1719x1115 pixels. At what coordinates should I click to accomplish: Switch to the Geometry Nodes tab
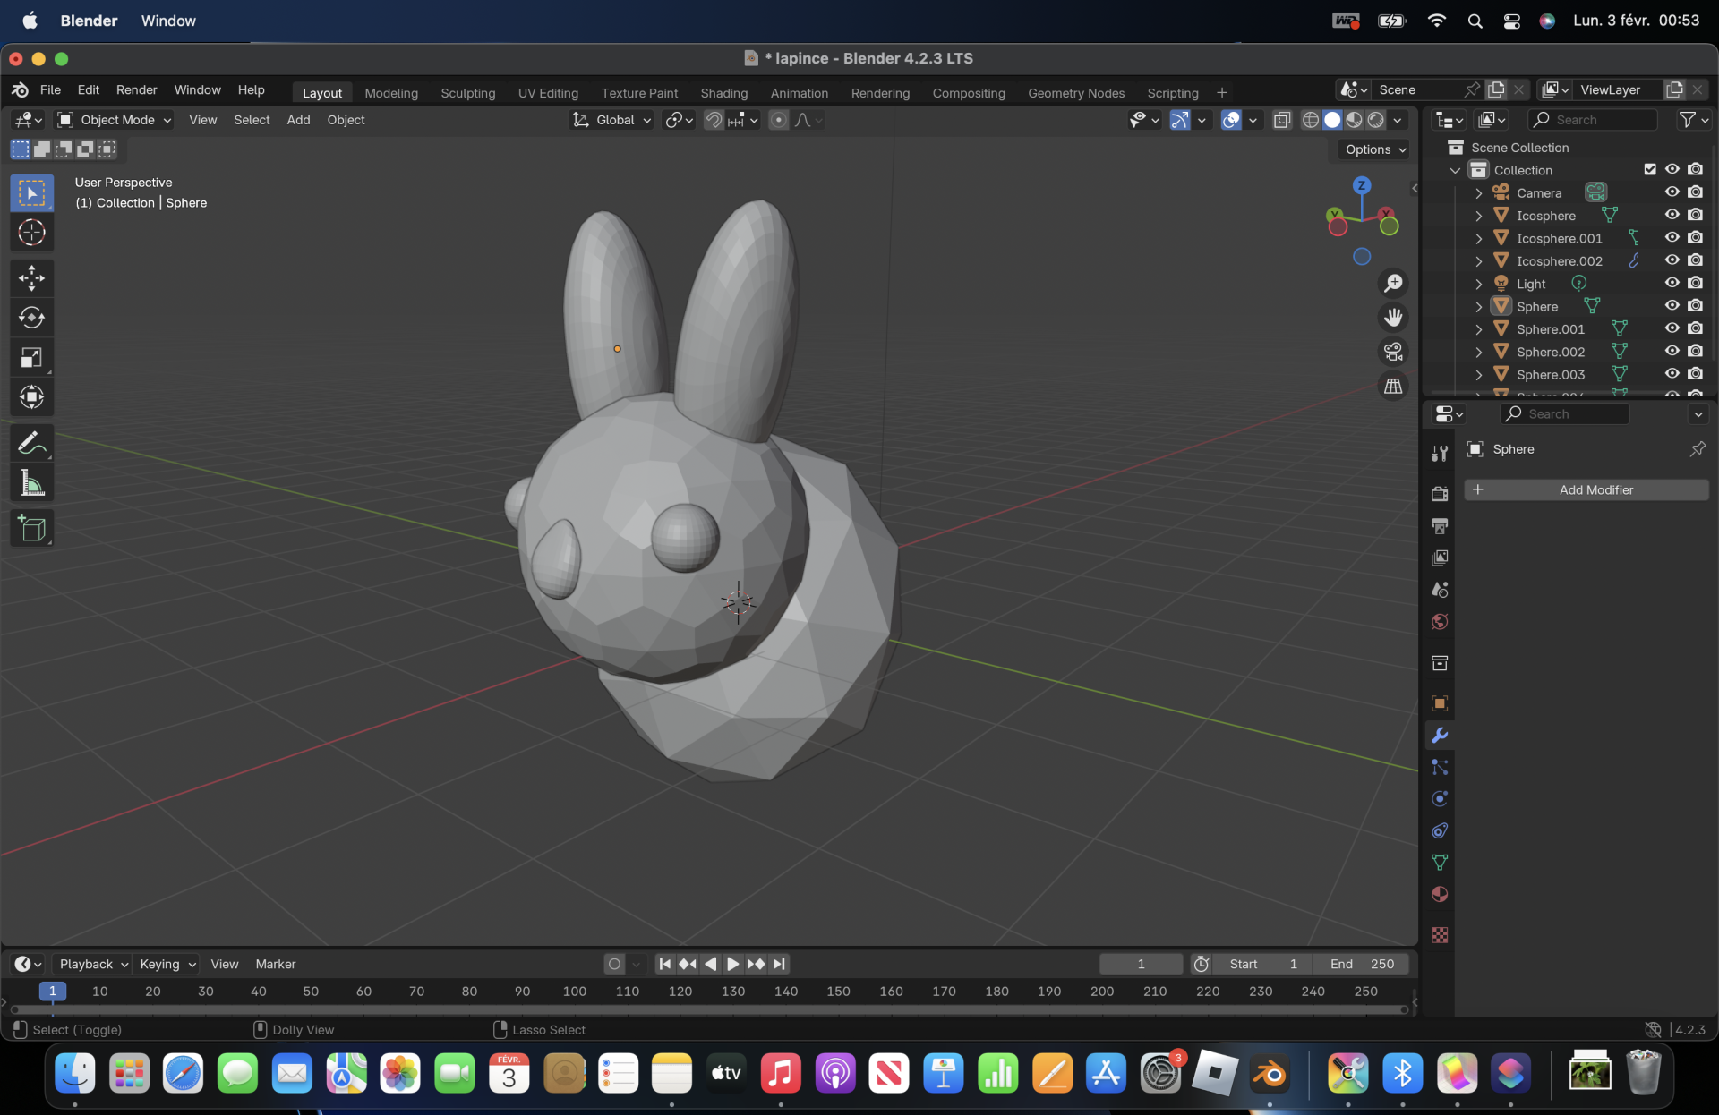pos(1075,93)
